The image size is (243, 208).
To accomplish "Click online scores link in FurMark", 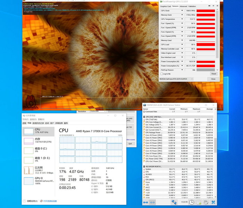I will [x=131, y=139].
